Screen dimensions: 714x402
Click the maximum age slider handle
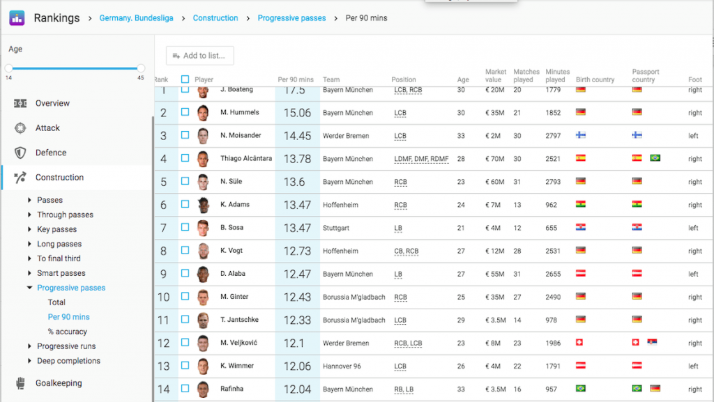click(x=141, y=68)
